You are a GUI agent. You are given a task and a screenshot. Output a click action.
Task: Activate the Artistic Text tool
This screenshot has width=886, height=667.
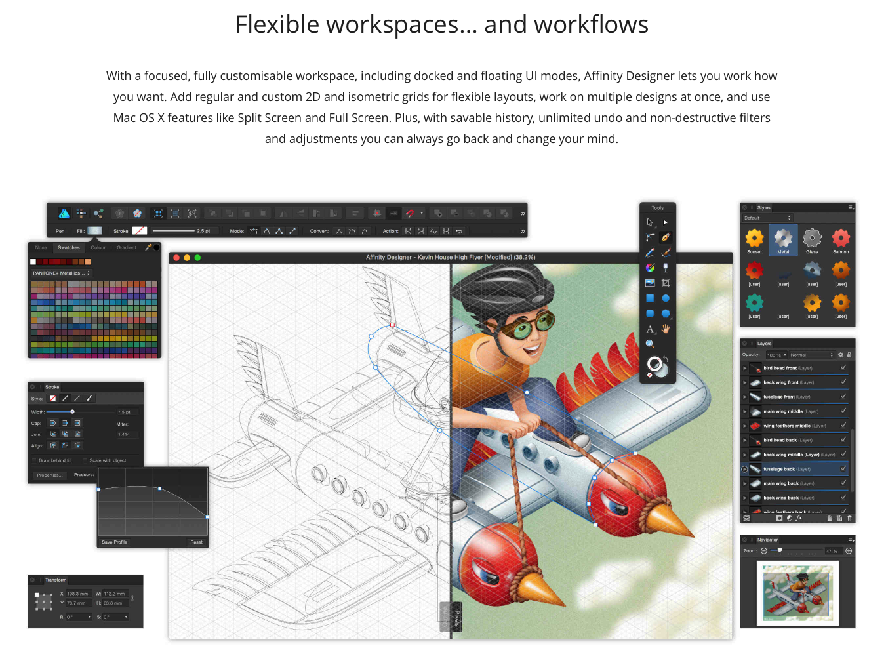[650, 329]
